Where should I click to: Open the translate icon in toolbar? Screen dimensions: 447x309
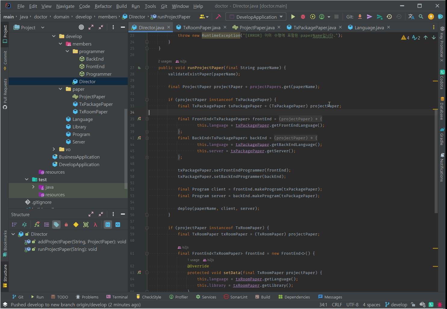point(411,17)
